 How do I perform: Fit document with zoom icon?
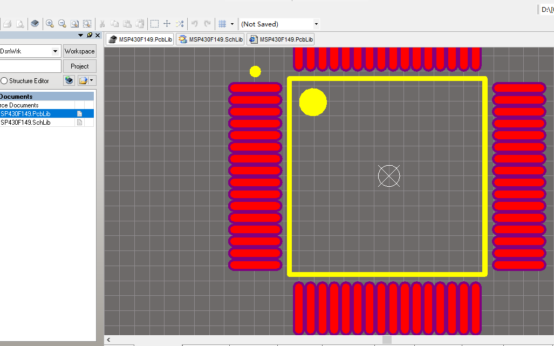coord(74,24)
